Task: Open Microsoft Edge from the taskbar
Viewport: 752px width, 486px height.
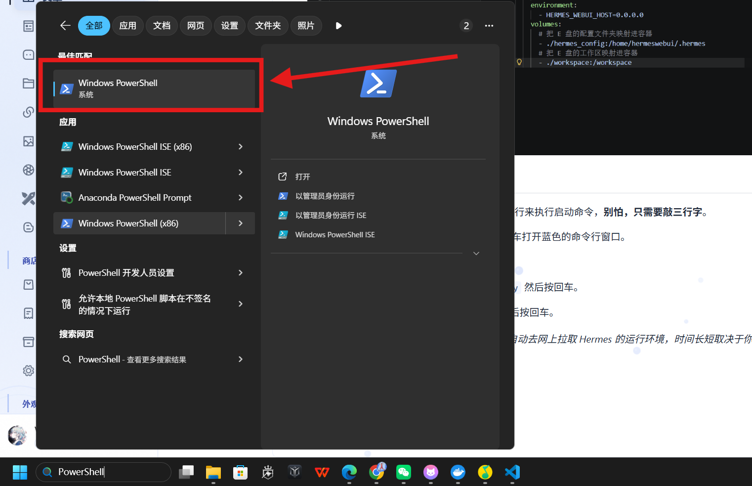Action: point(349,472)
